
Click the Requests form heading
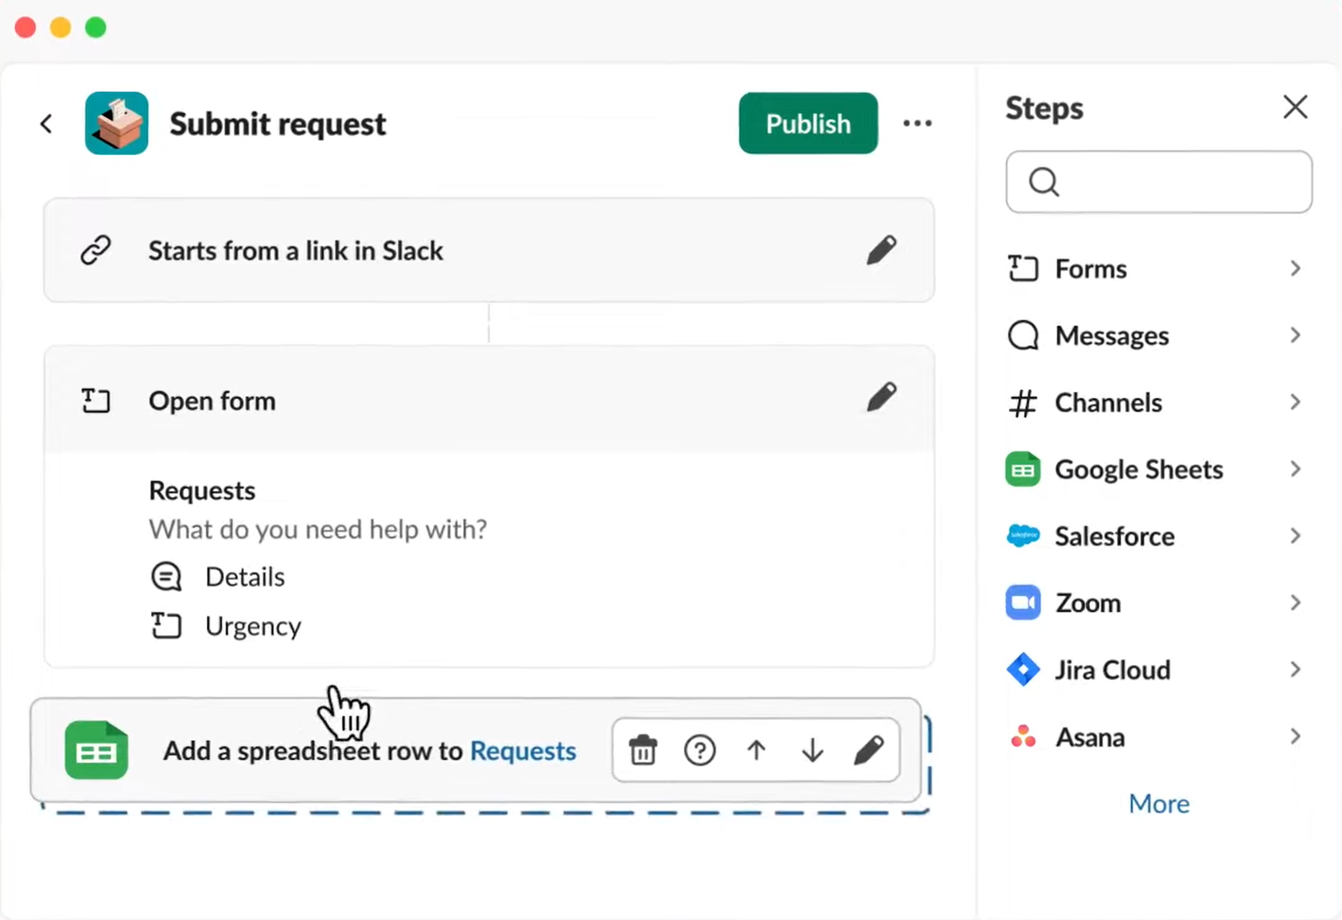[x=202, y=491]
